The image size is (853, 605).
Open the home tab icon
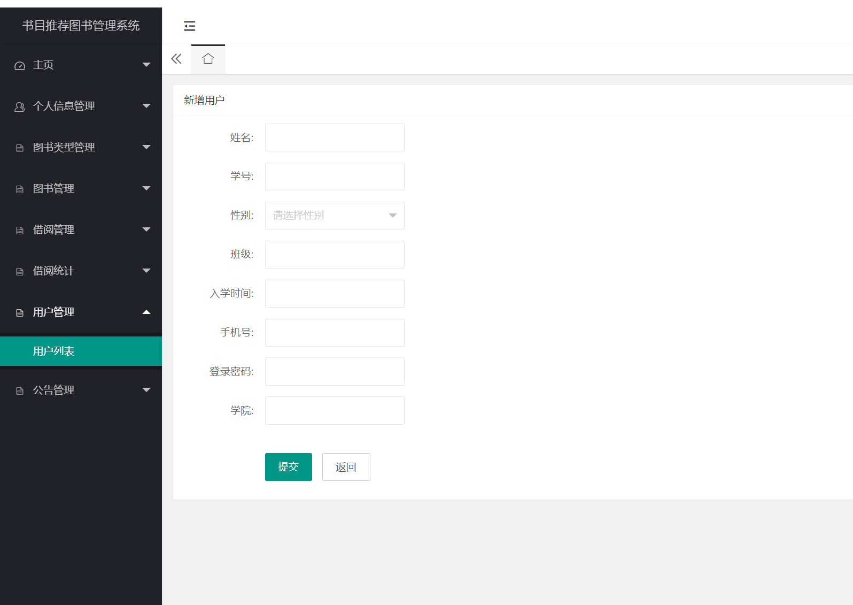click(208, 59)
